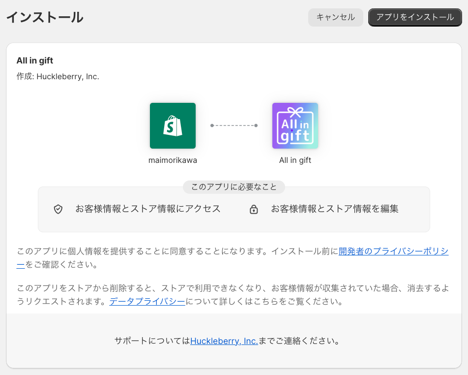The image size is (468, 375).
Task: Click the green Shopify store icon
Action: point(173,126)
